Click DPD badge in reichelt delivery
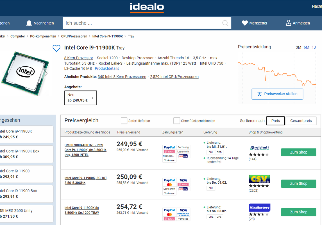The width and height of the screenshot is (322, 225). pos(219,152)
